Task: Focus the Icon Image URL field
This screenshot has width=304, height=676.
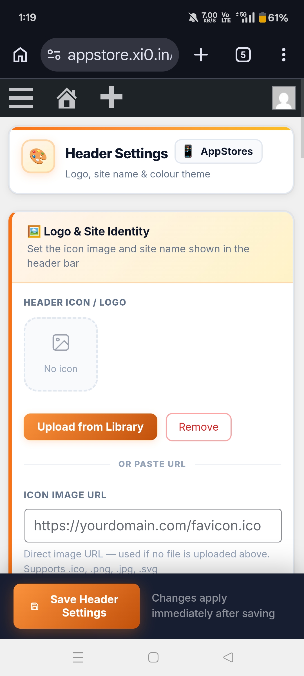Action: [153, 526]
